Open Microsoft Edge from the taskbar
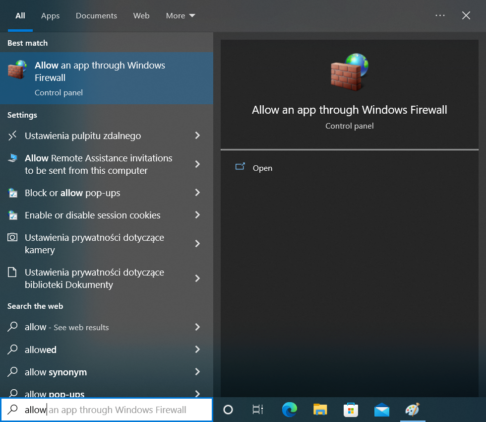The height and width of the screenshot is (422, 486). click(290, 410)
